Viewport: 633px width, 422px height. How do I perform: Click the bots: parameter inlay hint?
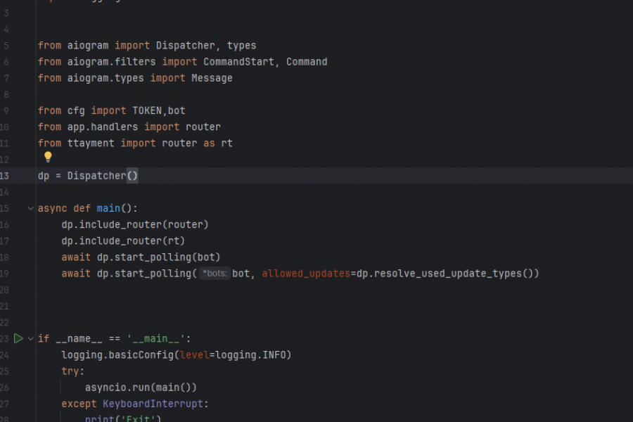click(214, 274)
